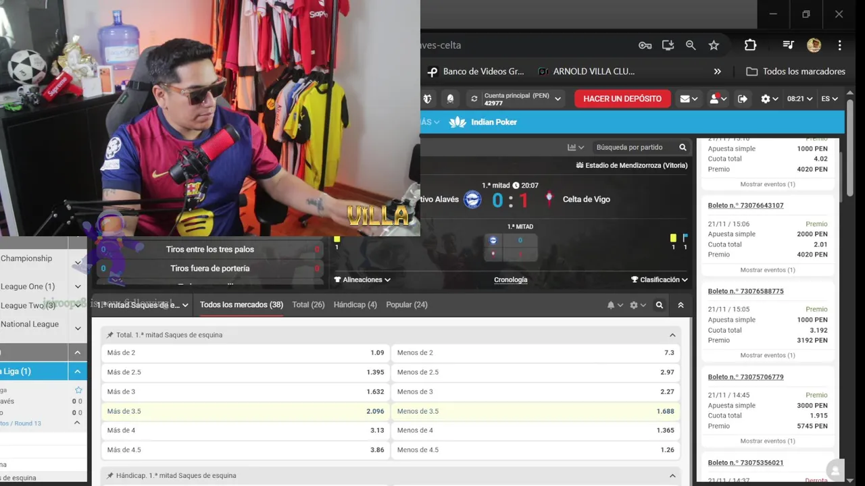Open the browser profile avatar
Screen dimensions: 865x486
[814, 45]
